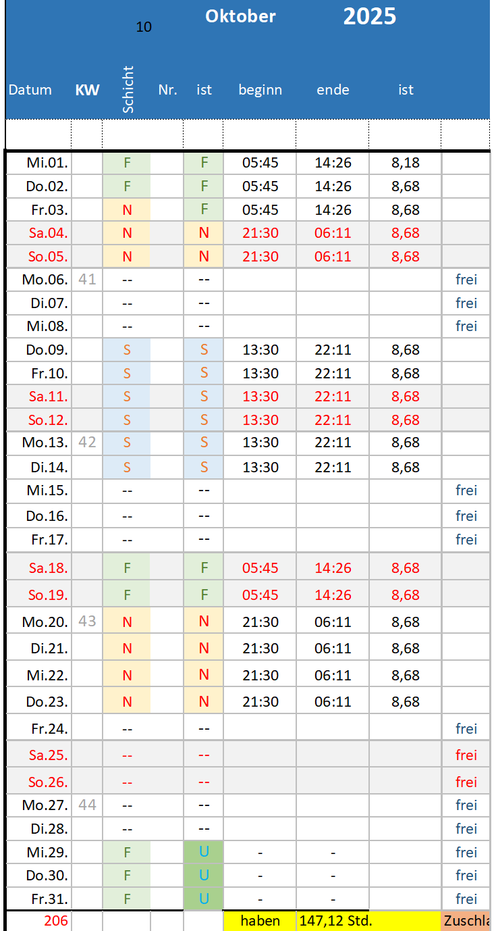The image size is (496, 931).
Task: Select the 8,18 hours cell
Action: click(405, 163)
